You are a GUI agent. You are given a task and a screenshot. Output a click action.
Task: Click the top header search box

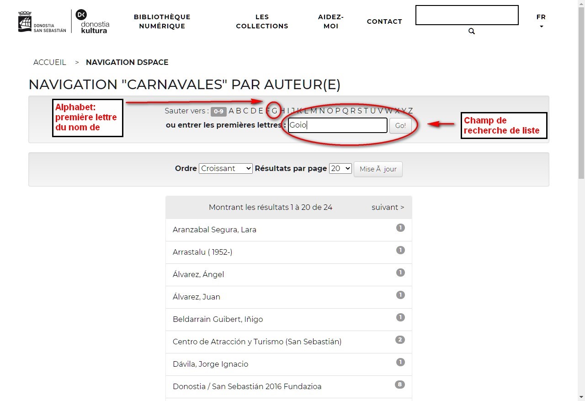pyautogui.click(x=467, y=15)
